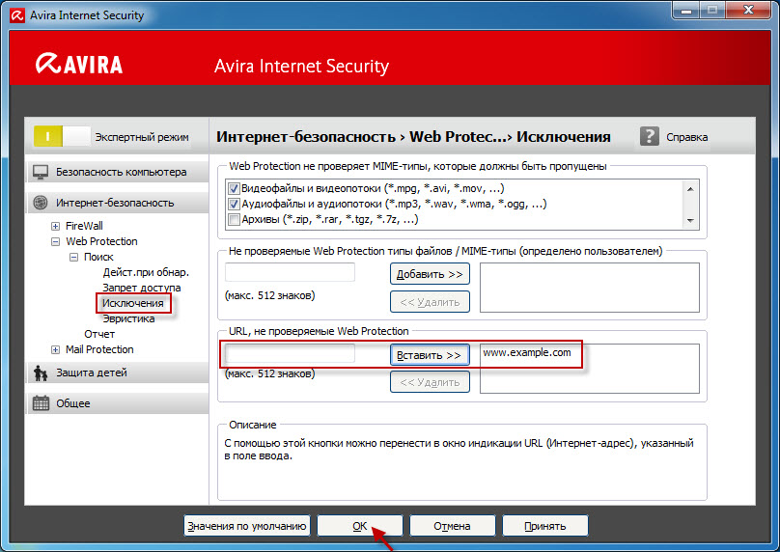Select the Поиск tree label
Viewport: 780px width, 552px height.
tap(98, 257)
